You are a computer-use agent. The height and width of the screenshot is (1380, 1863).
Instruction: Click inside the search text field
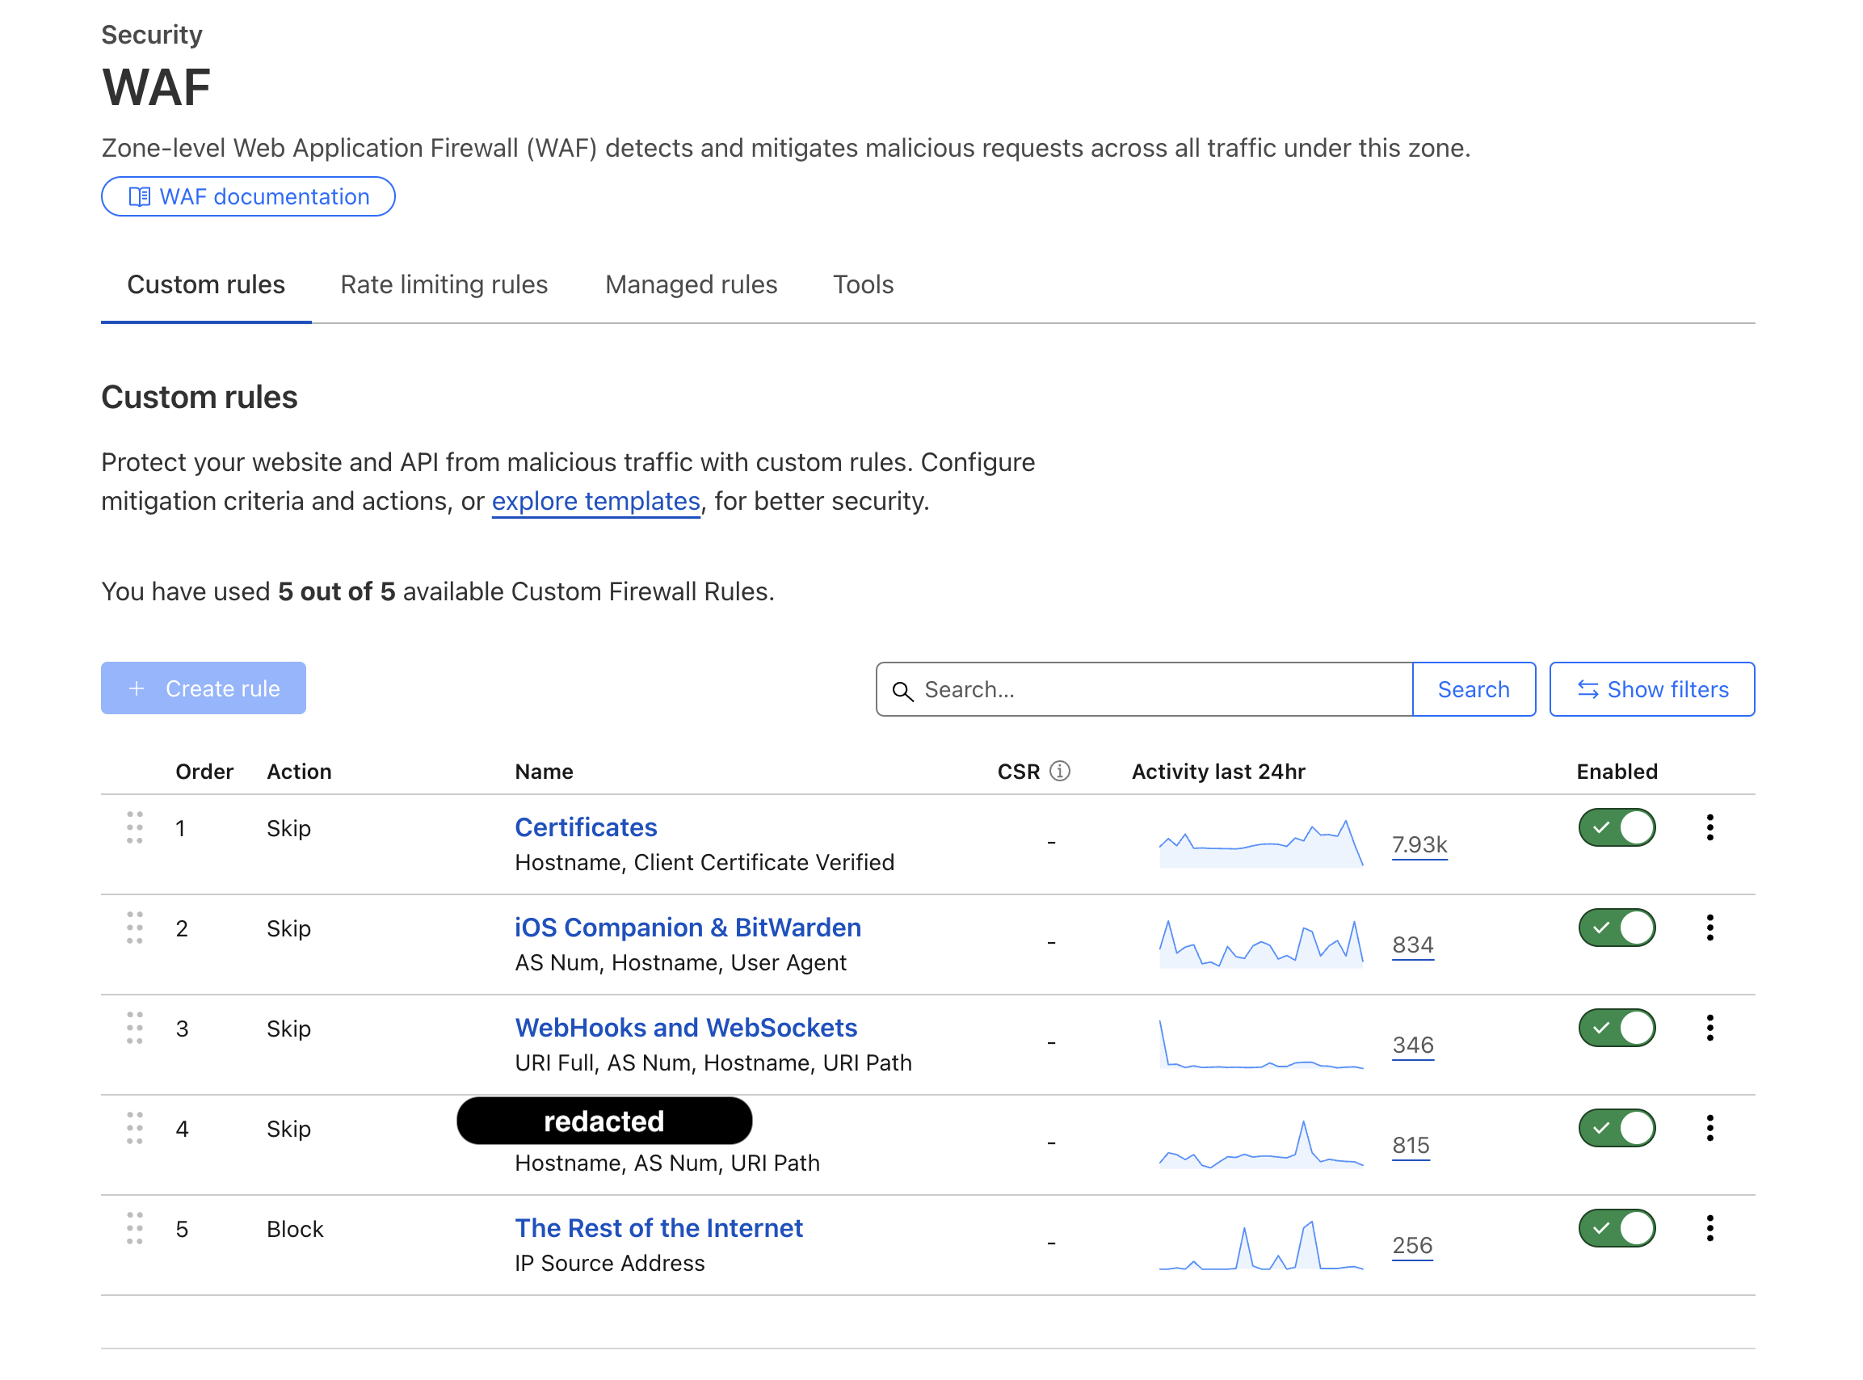point(1127,690)
